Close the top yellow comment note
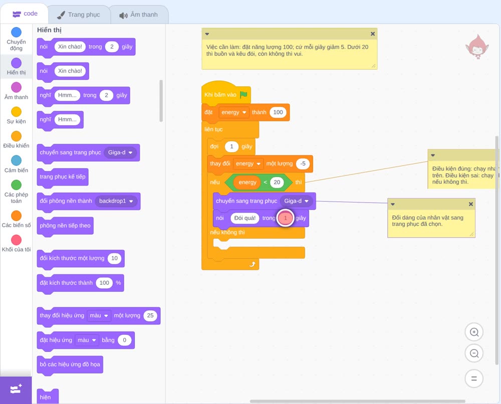Viewport: 501px width, 404px height. coord(373,34)
